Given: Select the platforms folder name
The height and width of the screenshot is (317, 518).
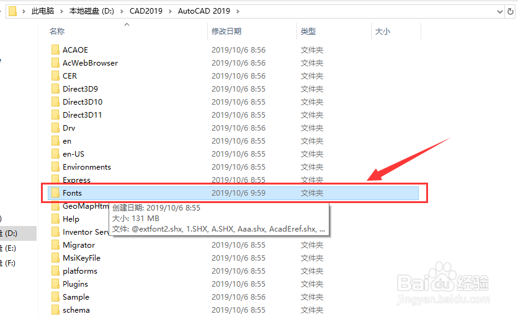Looking at the screenshot, I should [80, 271].
